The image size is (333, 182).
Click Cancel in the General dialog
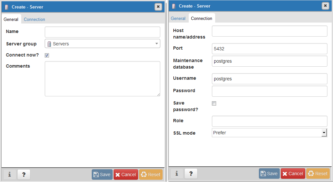(126, 174)
